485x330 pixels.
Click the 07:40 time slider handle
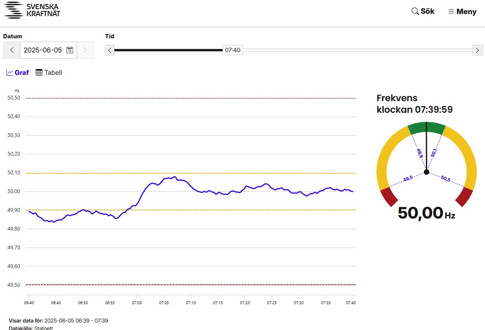(x=233, y=50)
